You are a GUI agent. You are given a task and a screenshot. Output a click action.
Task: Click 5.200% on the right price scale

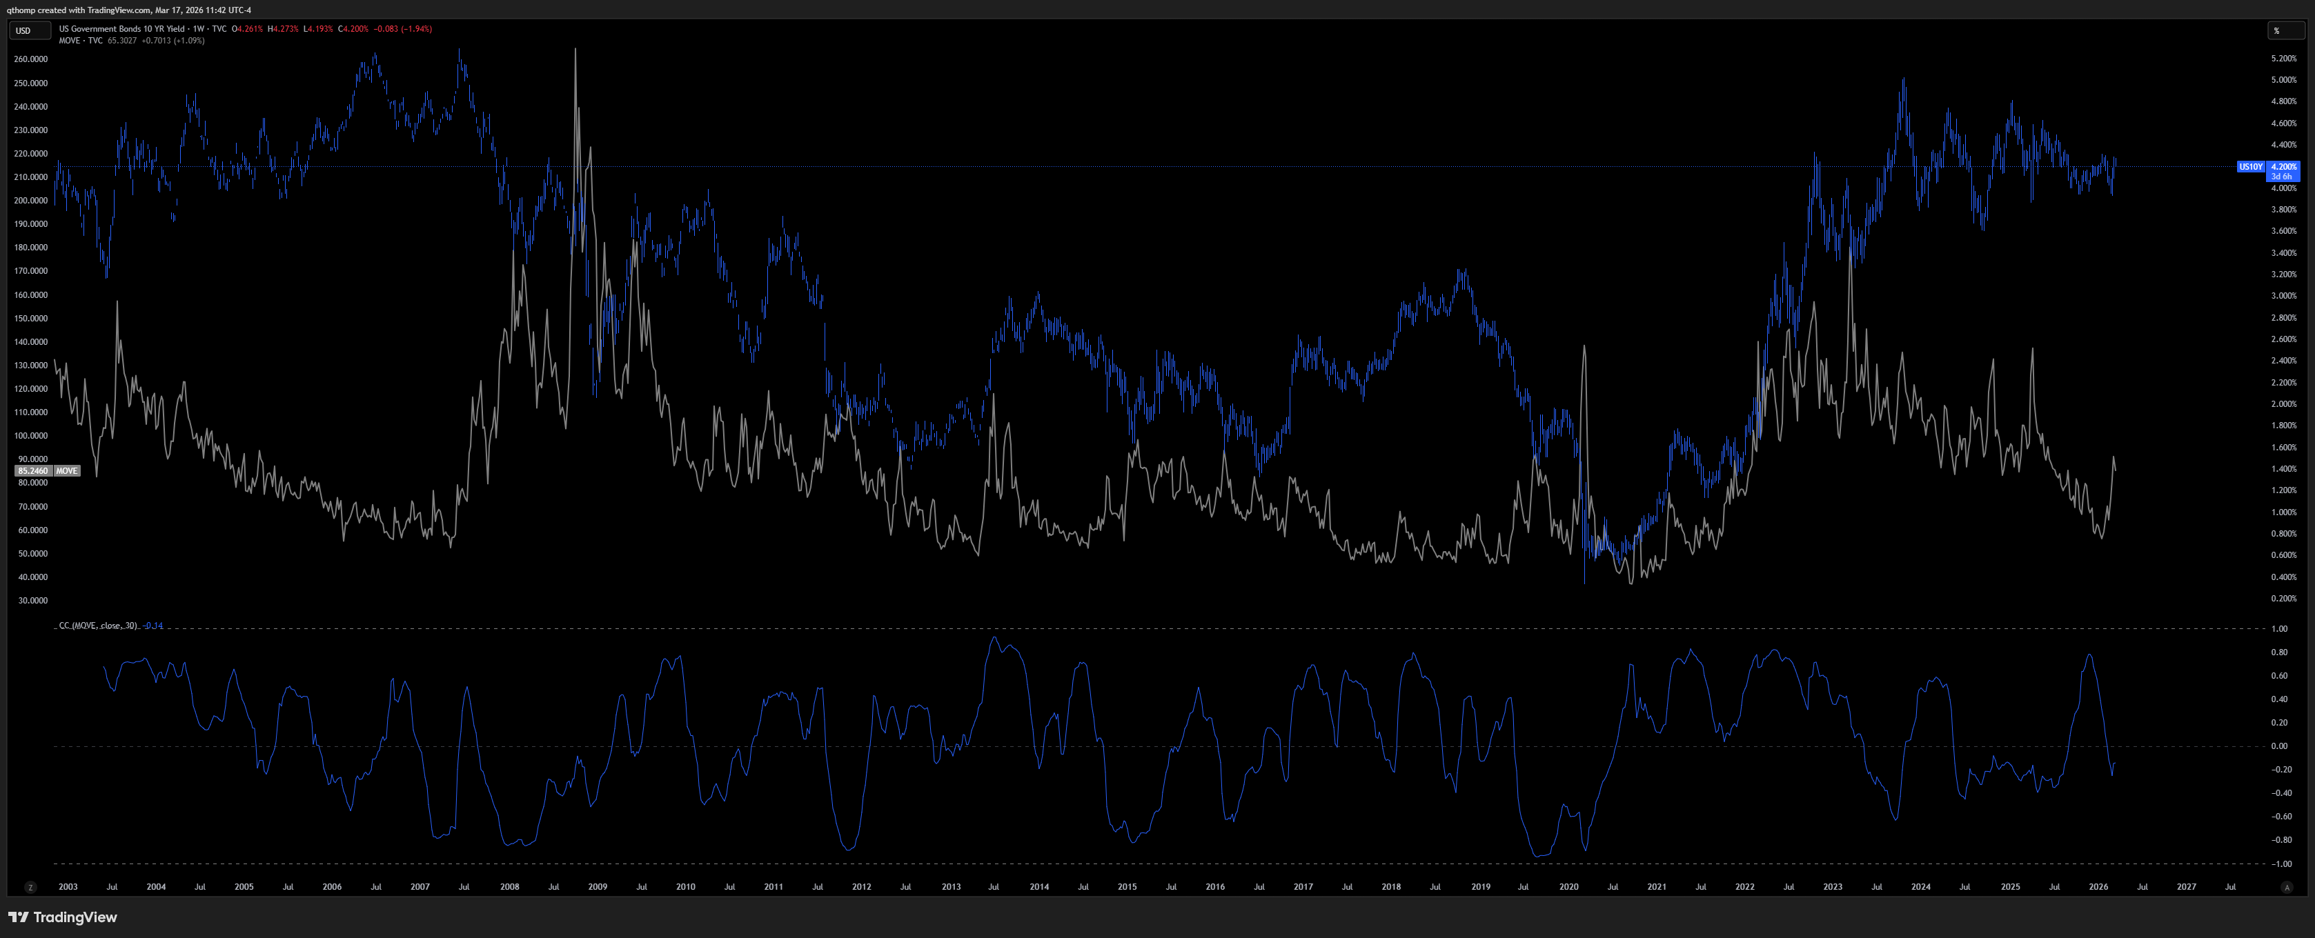point(2283,59)
